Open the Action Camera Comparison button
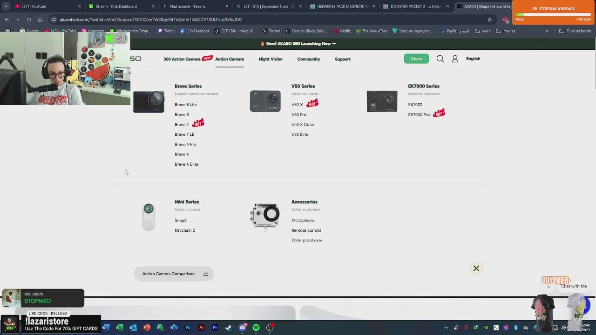The width and height of the screenshot is (596, 335). point(174,274)
